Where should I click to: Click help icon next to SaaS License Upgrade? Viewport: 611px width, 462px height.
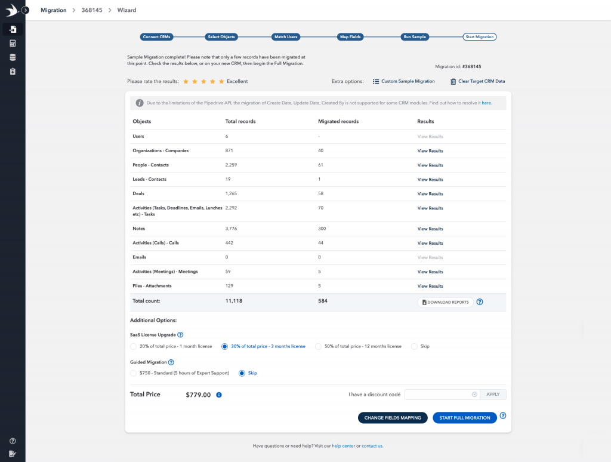pos(180,335)
